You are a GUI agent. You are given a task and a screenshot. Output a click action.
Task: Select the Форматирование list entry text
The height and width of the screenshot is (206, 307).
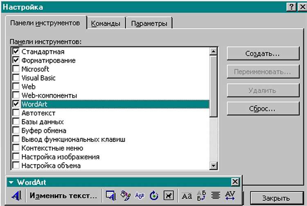pos(48,60)
